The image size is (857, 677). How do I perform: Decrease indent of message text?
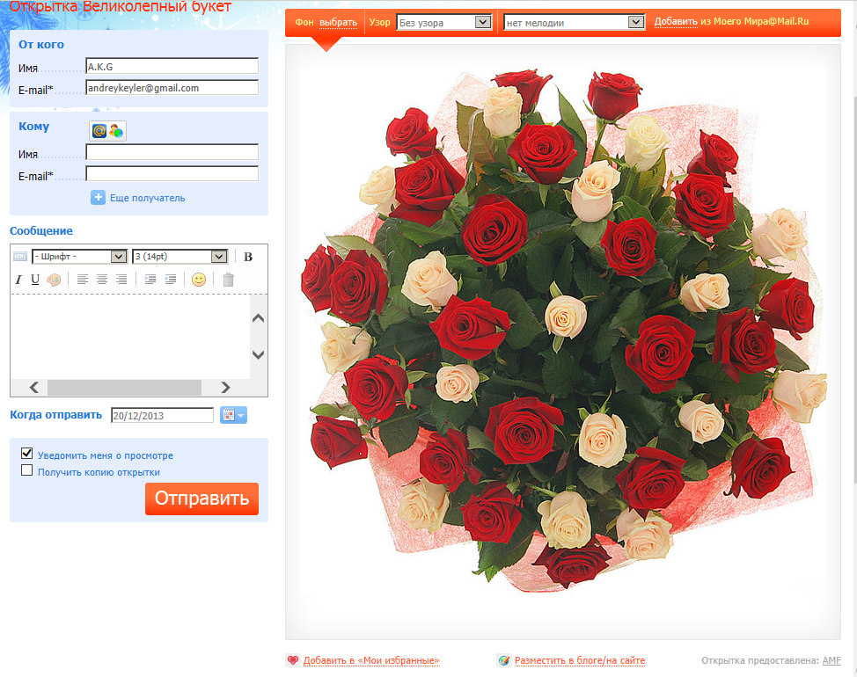171,280
